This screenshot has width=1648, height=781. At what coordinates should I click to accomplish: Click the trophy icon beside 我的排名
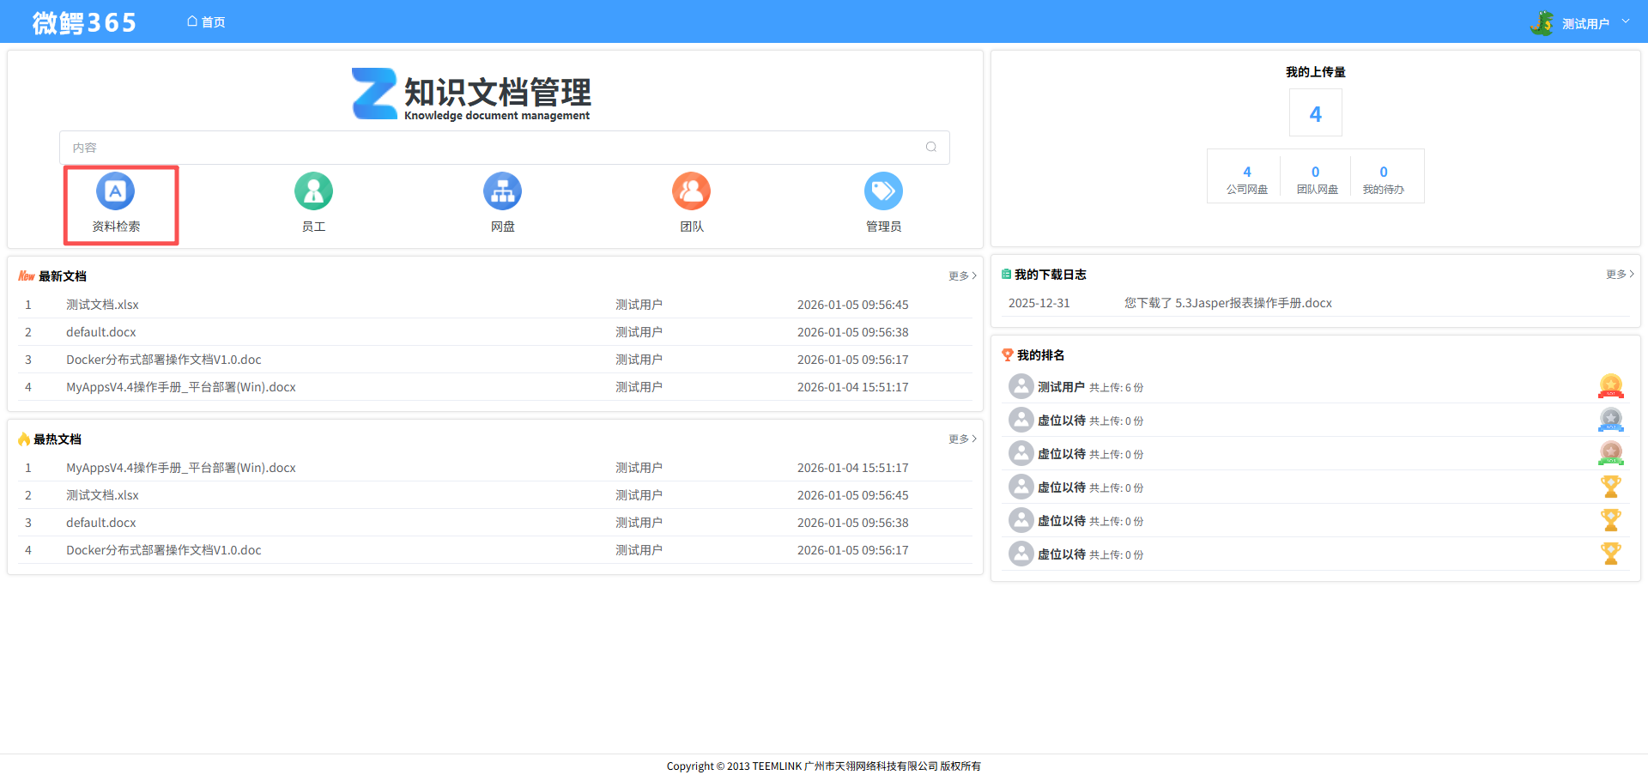coord(1008,354)
